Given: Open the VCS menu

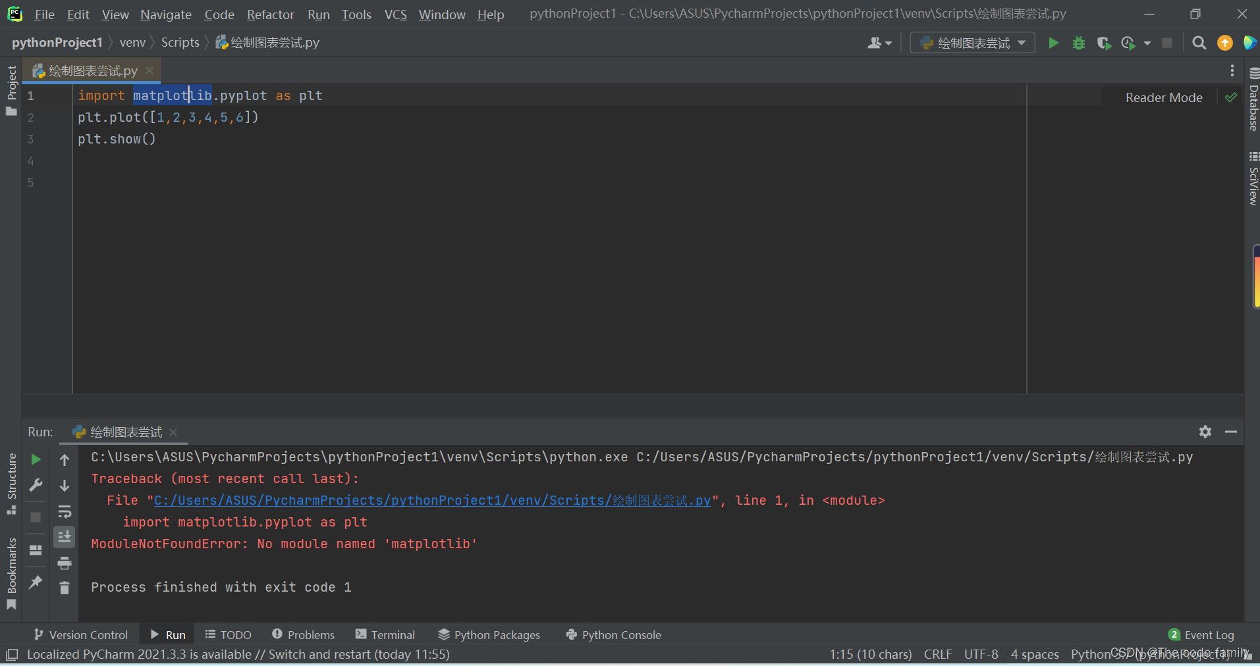Looking at the screenshot, I should [x=395, y=14].
